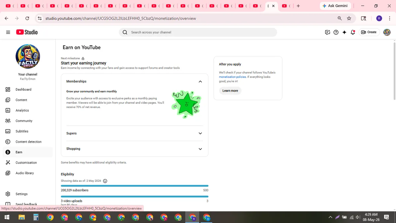The image size is (396, 223).
Task: Go to Content in the sidebar
Action: [28, 100]
